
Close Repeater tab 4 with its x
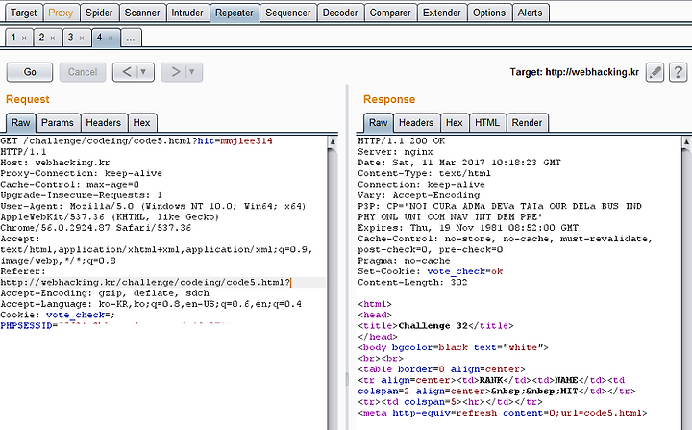click(x=111, y=38)
